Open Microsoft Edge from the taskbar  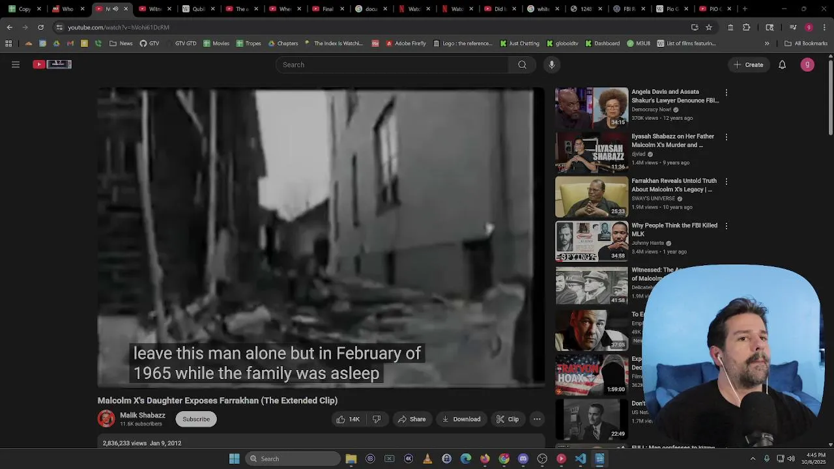click(466, 459)
